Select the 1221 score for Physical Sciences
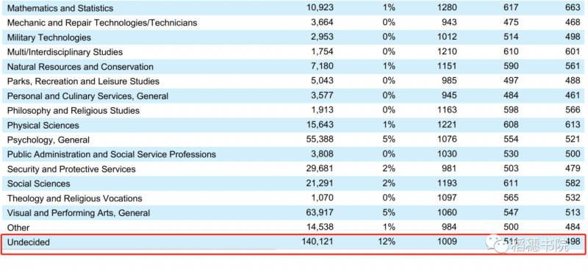The image size is (588, 271). 447,125
